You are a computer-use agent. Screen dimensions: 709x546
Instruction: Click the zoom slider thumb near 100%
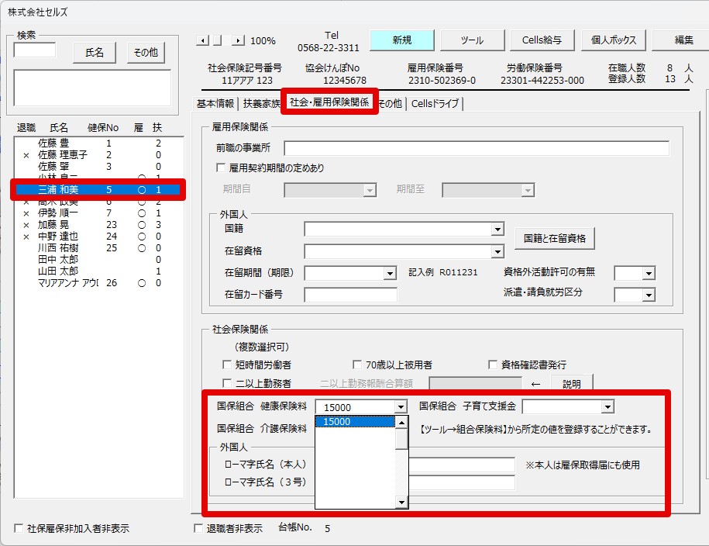pyautogui.click(x=218, y=41)
